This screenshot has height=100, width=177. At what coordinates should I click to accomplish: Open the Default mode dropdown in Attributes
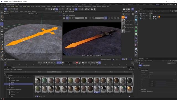[x=171, y=63]
